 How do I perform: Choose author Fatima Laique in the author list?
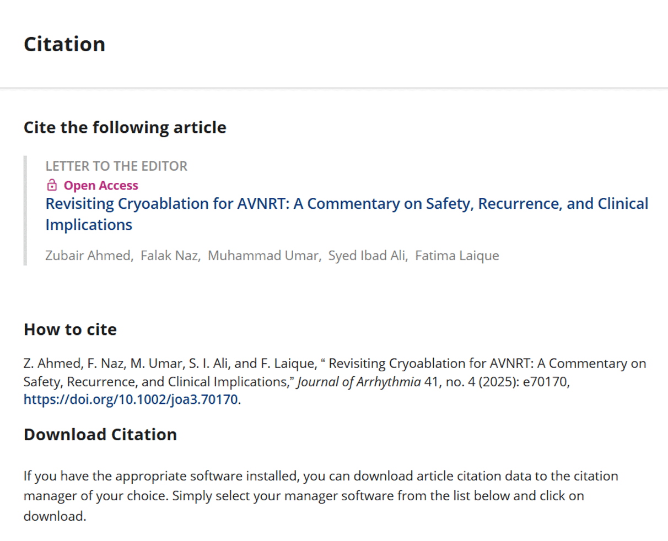457,256
